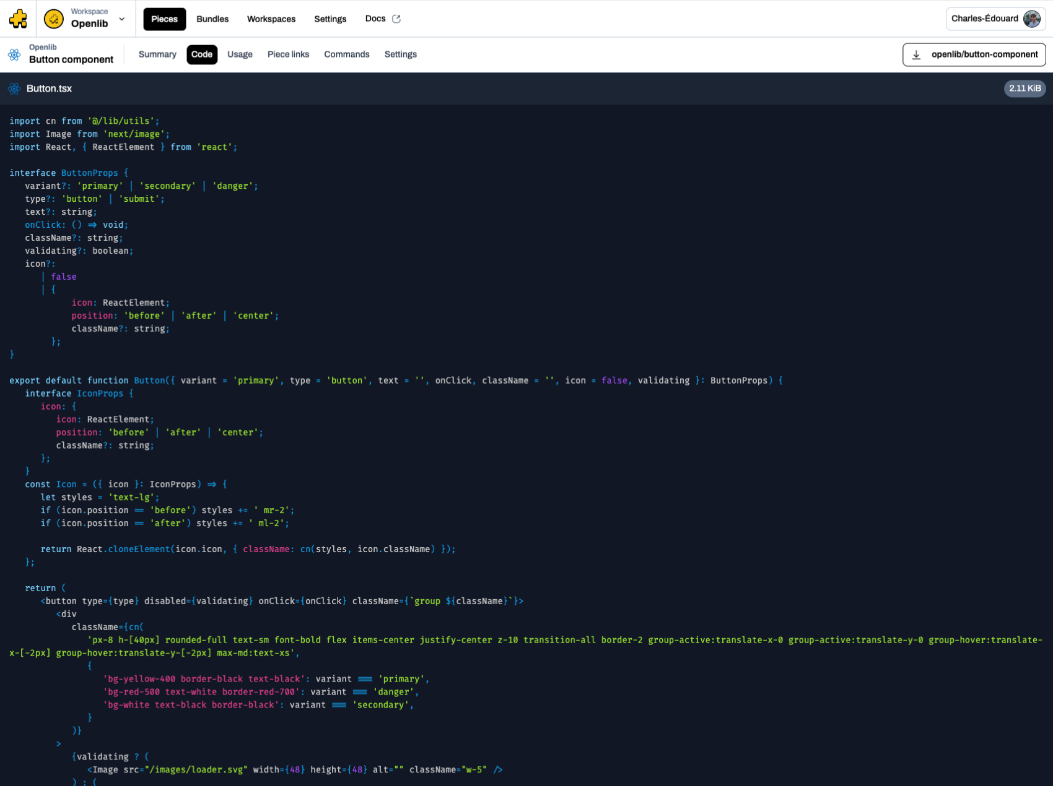1053x786 pixels.
Task: Click the external link icon beside Docs
Action: click(x=396, y=19)
